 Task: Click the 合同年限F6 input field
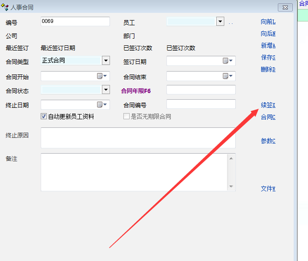click(201, 90)
